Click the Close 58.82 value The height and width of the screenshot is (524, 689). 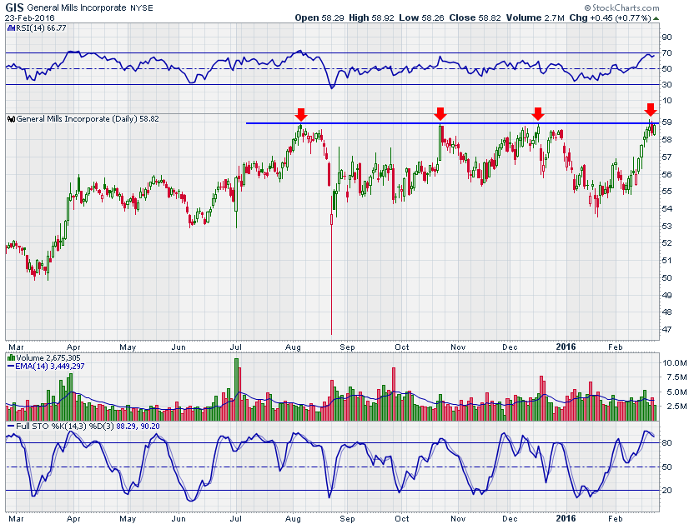pos(475,18)
